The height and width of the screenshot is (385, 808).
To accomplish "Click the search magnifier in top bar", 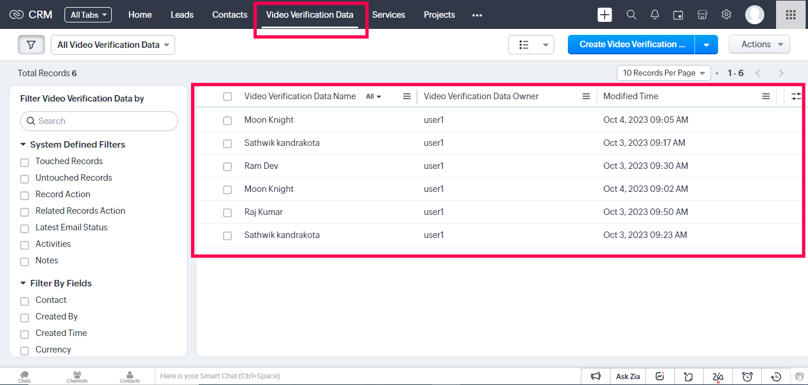I will click(631, 15).
